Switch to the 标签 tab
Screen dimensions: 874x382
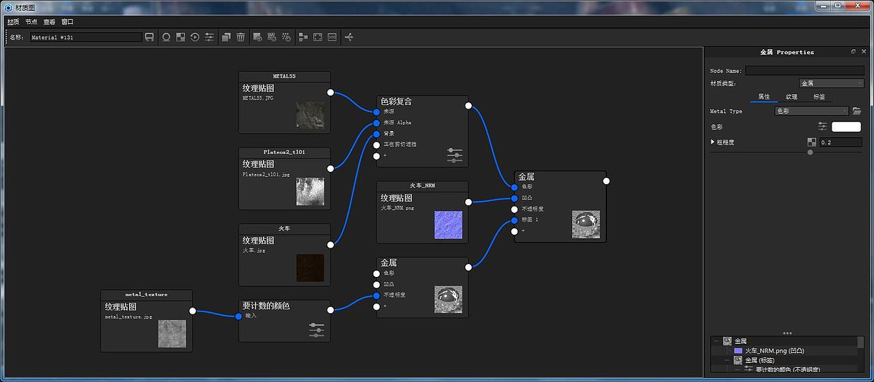[819, 97]
